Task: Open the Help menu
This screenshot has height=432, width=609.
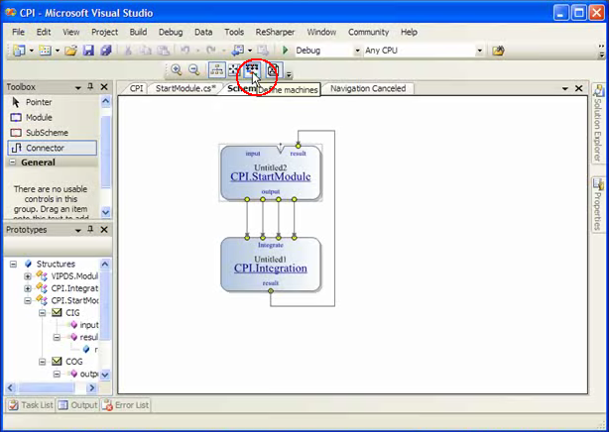Action: click(409, 33)
